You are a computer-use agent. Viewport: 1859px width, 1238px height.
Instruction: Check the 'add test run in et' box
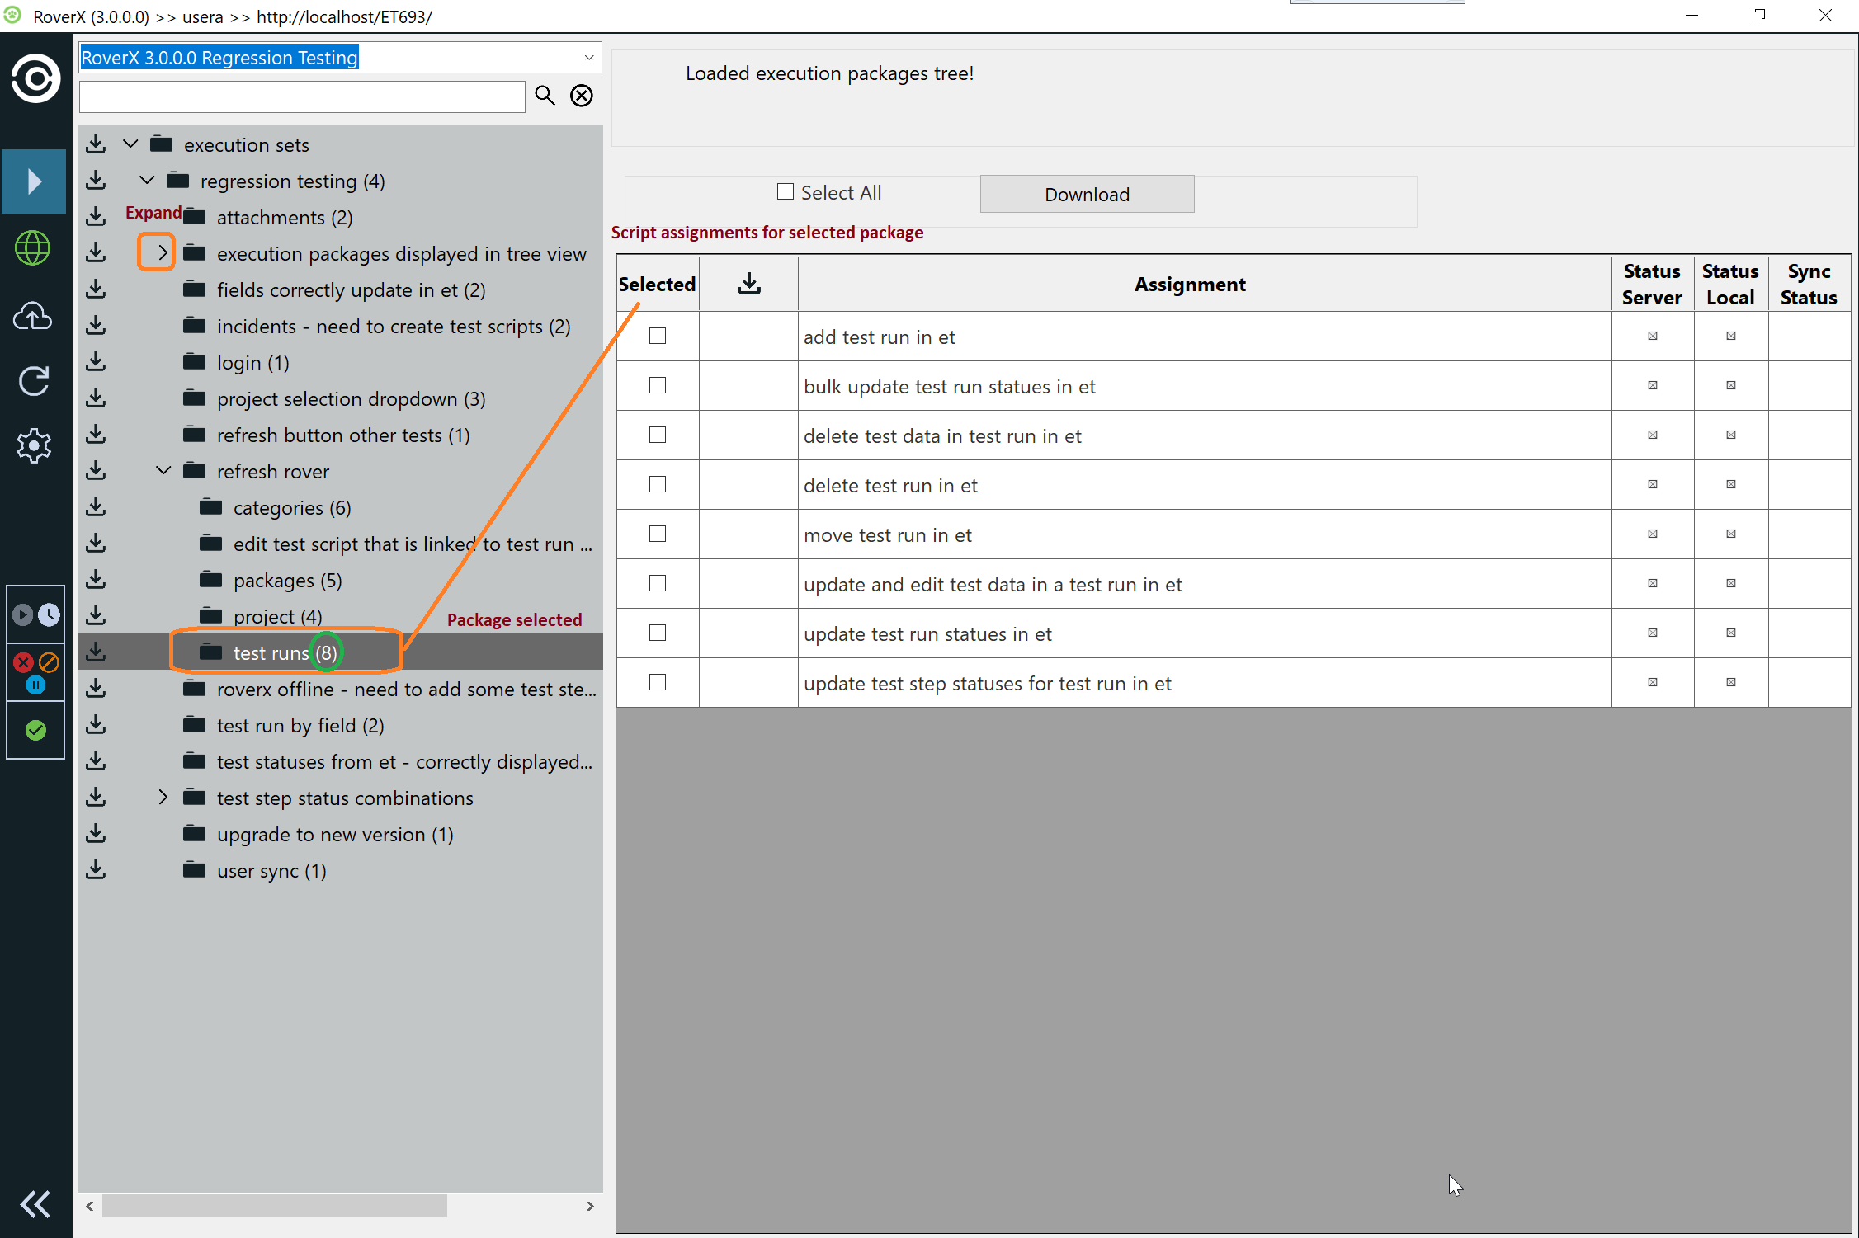pyautogui.click(x=658, y=336)
